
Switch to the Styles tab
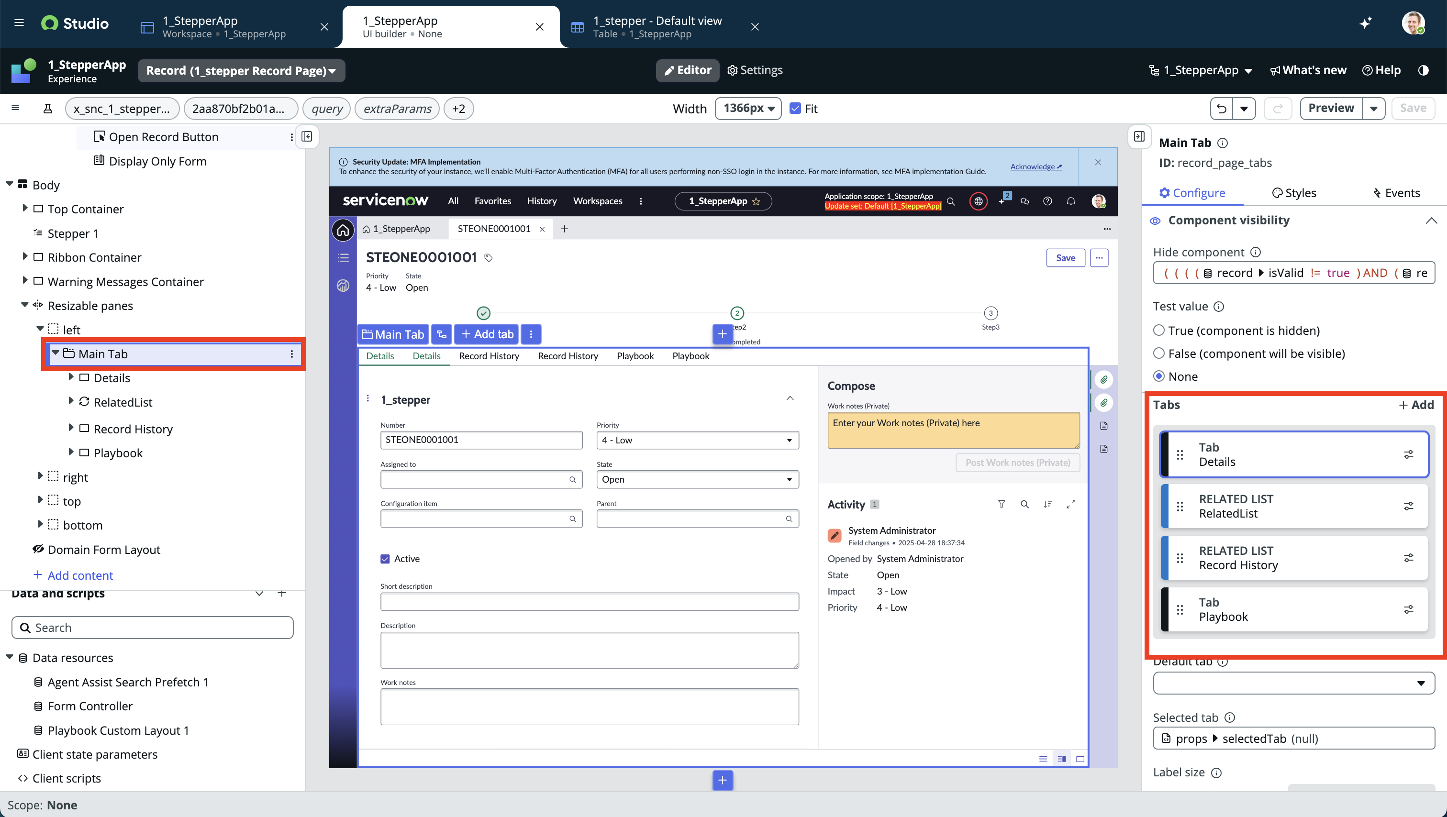pyautogui.click(x=1294, y=193)
